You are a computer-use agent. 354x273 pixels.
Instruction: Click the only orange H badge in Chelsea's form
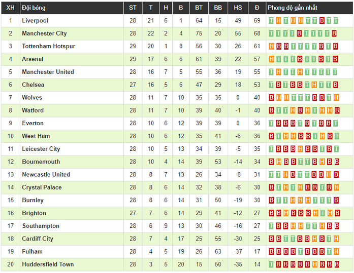[315, 85]
